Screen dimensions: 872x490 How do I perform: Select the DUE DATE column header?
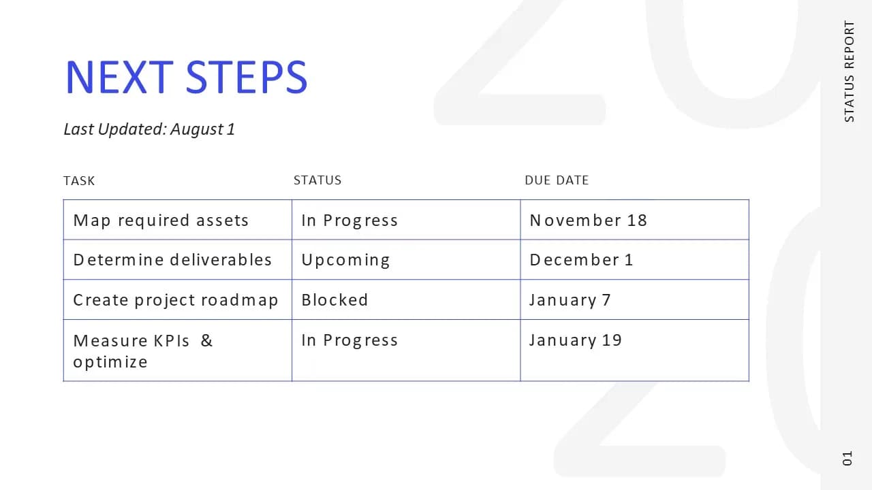pyautogui.click(x=557, y=180)
